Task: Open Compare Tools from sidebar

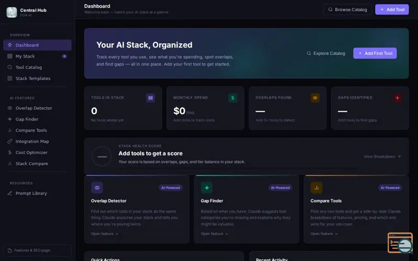Action: click(x=37, y=130)
